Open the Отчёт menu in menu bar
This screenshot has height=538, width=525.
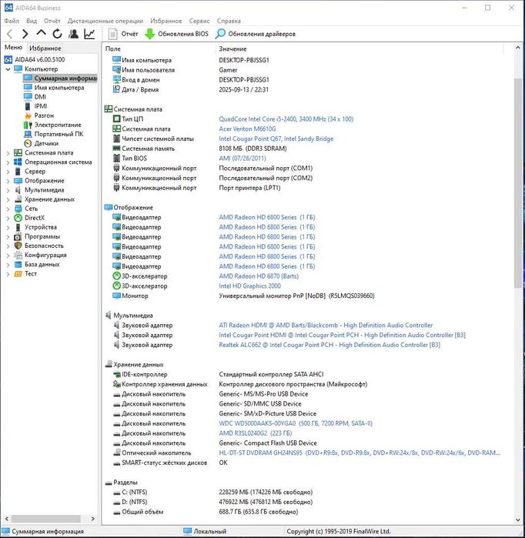[52, 21]
